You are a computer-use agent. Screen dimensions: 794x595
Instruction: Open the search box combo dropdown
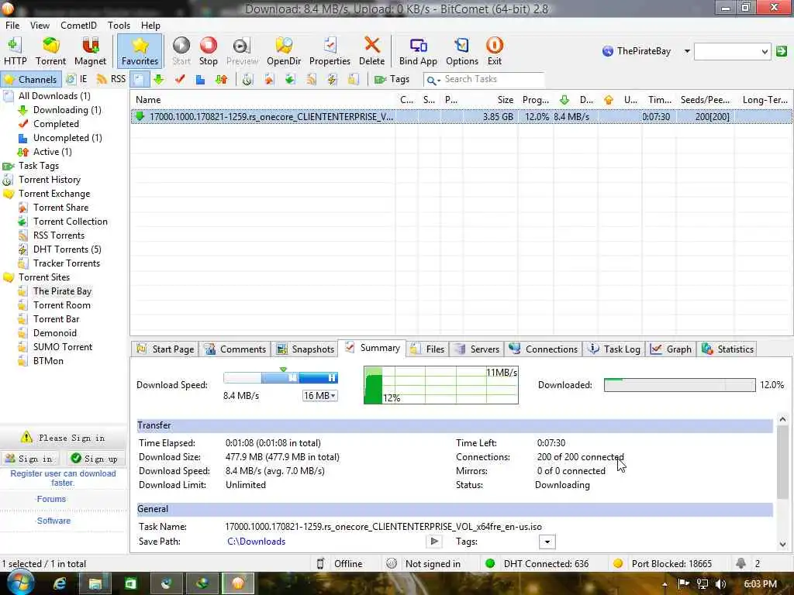coord(765,51)
